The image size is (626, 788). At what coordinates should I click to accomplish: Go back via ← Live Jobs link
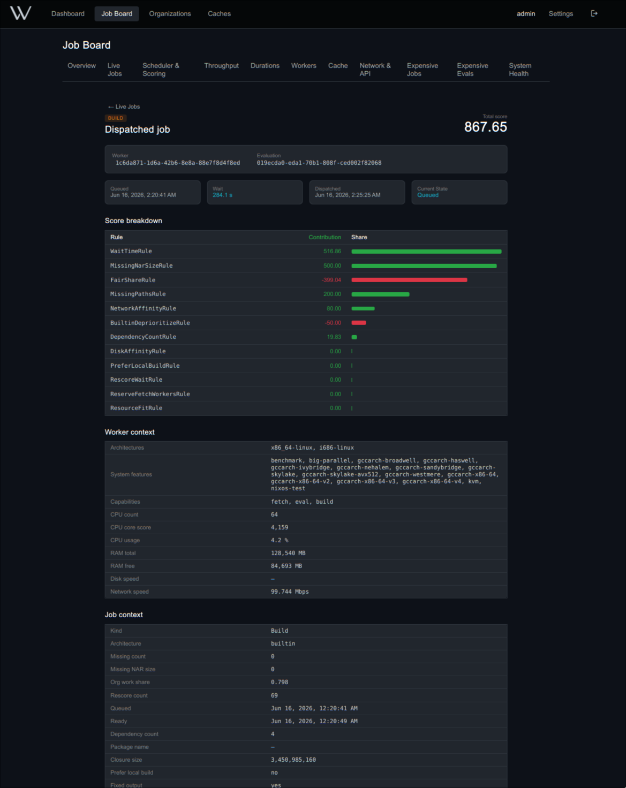[124, 107]
